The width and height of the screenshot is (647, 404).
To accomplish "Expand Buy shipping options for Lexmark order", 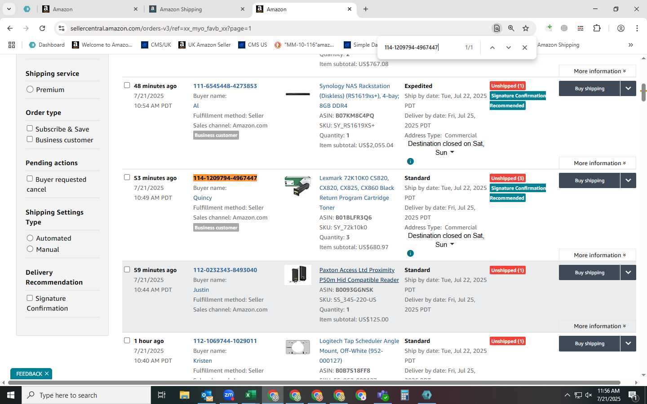I will (628, 180).
